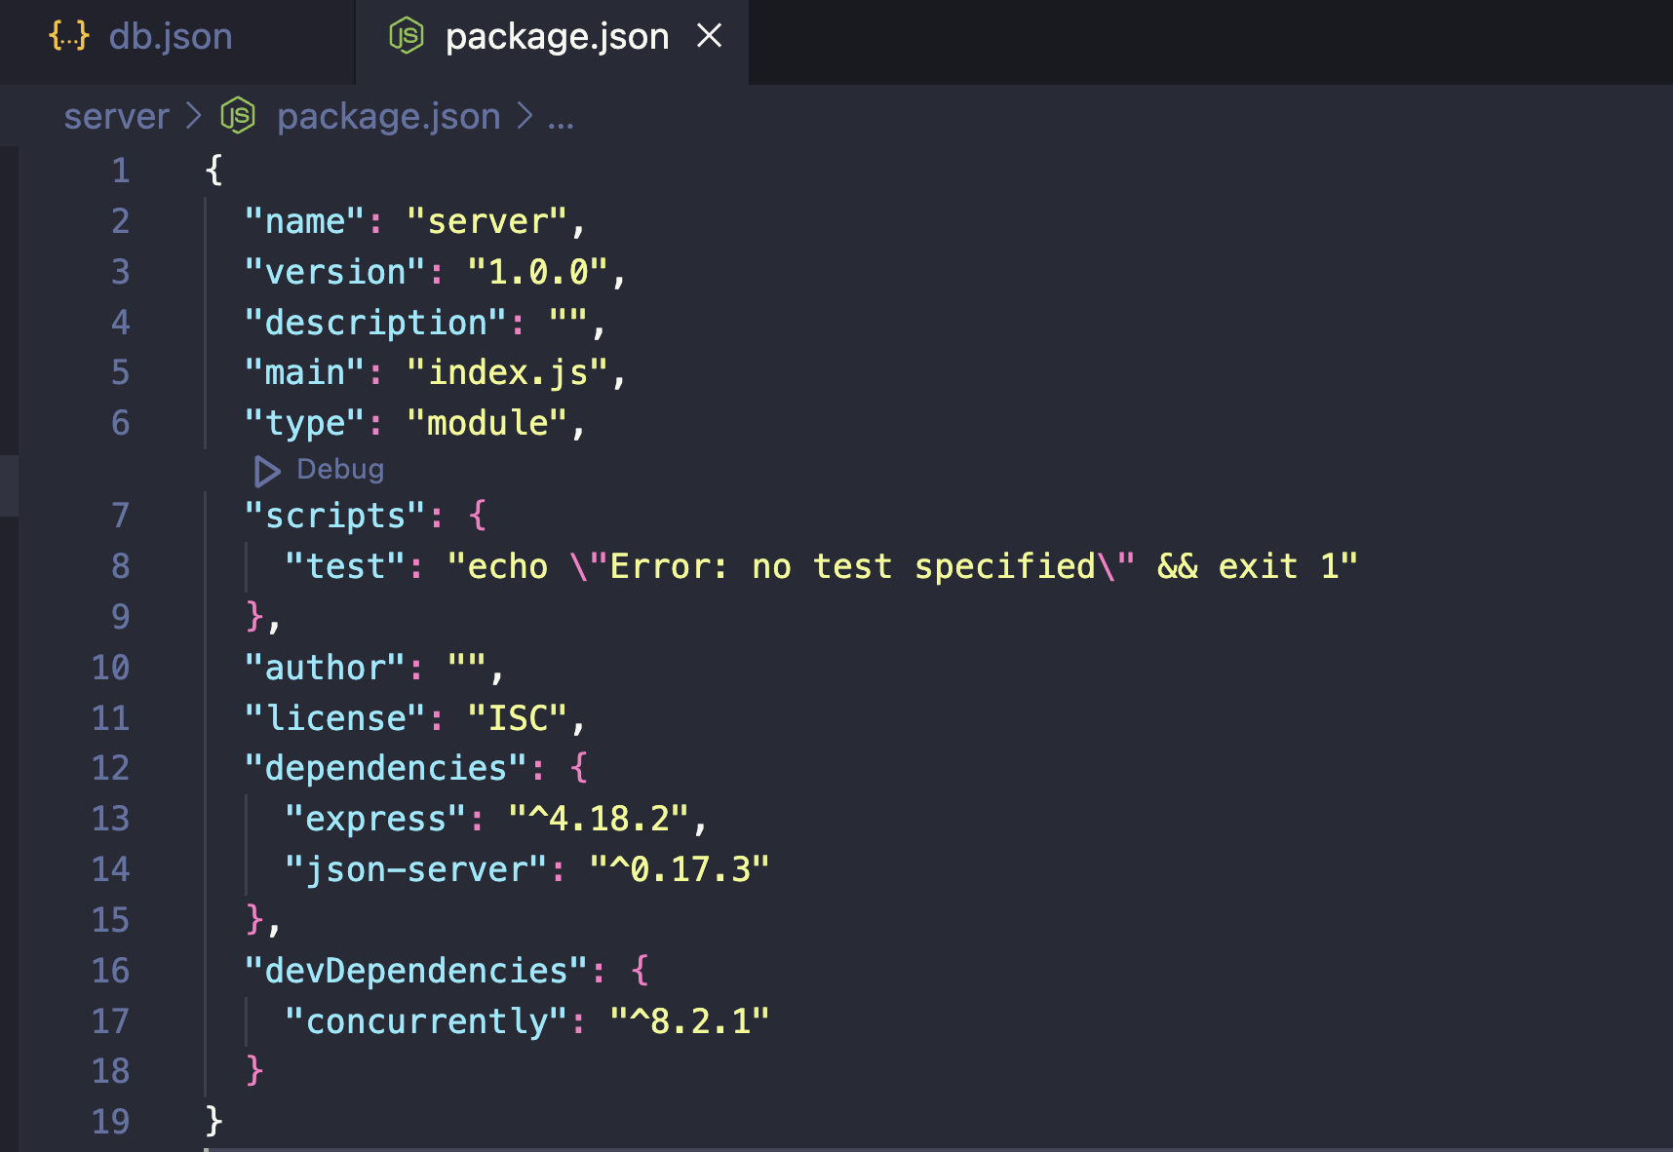Click the Debug play triangle icon
This screenshot has height=1152, width=1673.
tap(266, 471)
